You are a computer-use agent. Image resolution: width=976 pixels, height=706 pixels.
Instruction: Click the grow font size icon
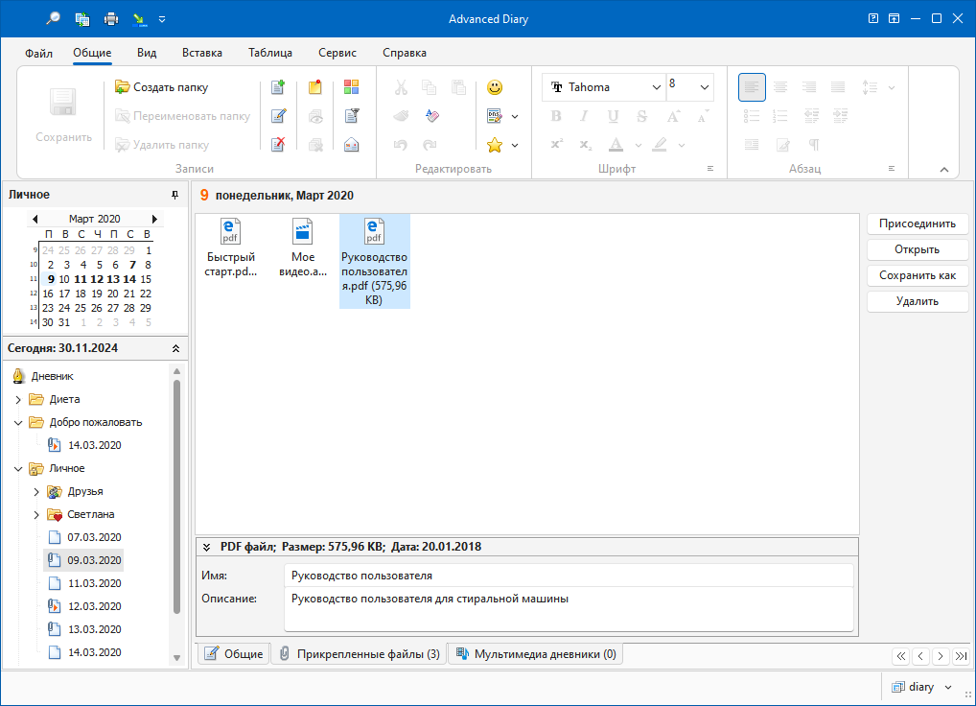click(x=673, y=116)
